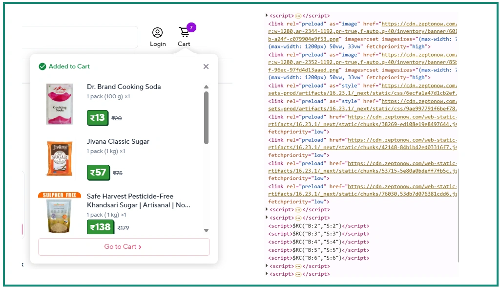Click the ₹57 price tag

(x=99, y=173)
